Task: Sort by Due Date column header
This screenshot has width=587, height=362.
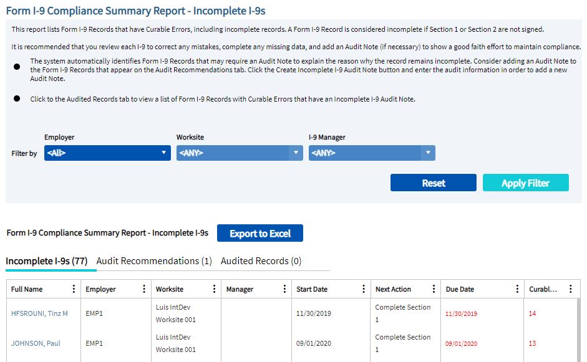Action: coord(460,289)
